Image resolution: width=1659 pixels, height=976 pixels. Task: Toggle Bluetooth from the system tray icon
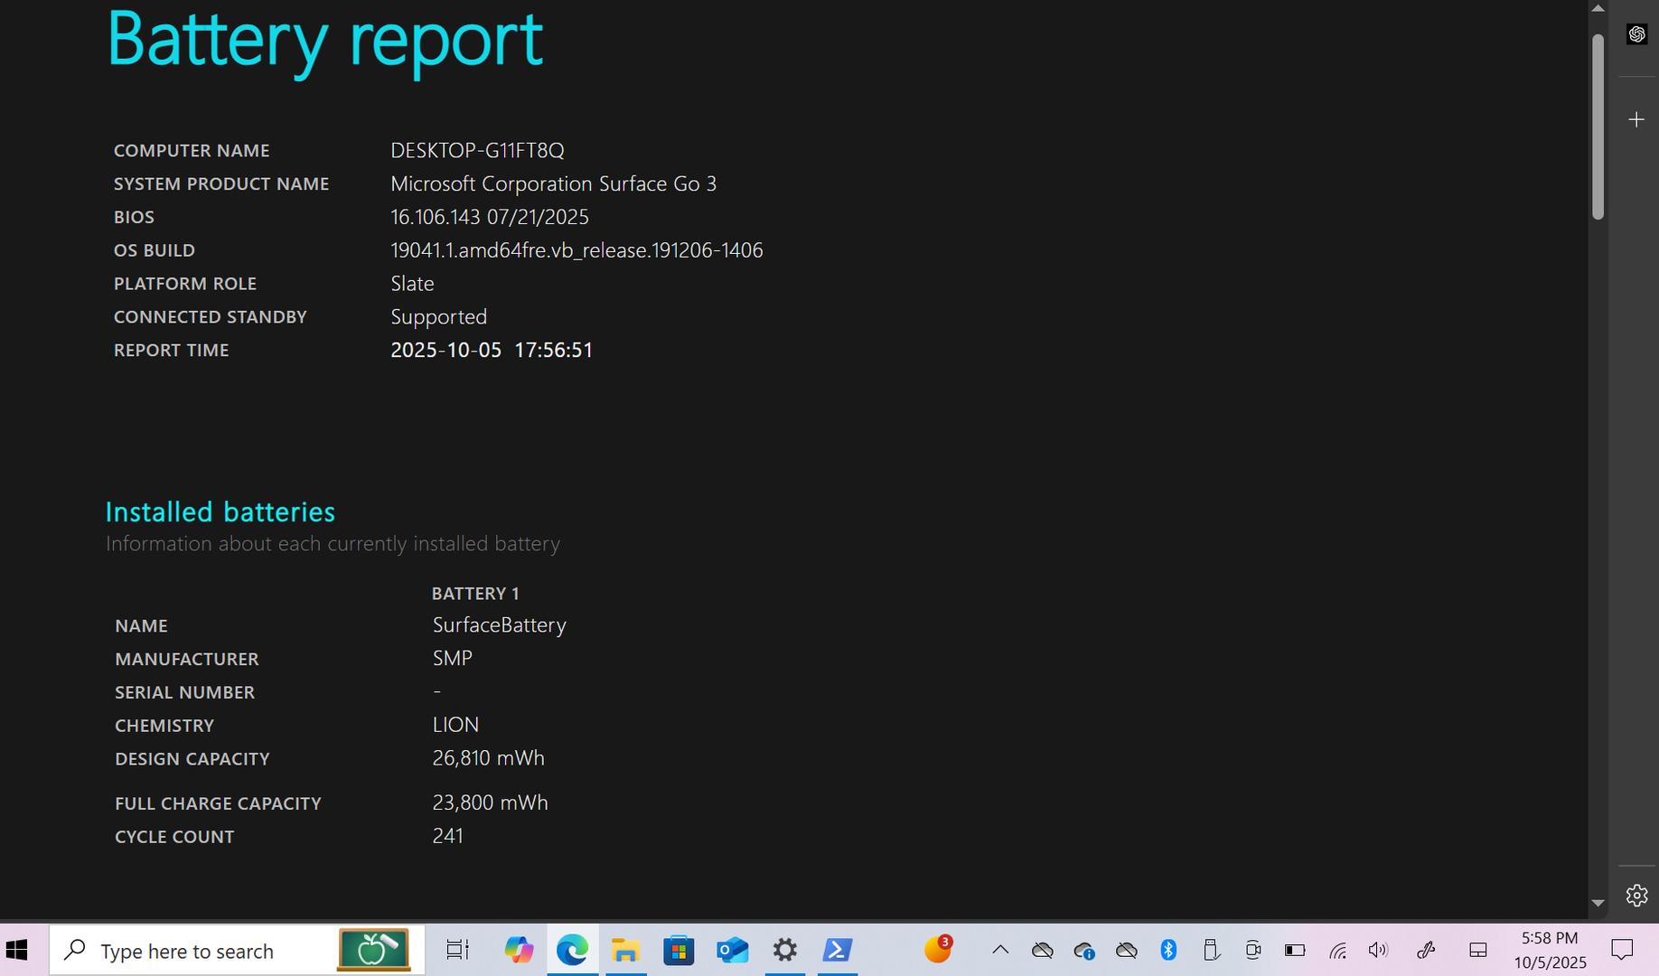pos(1168,950)
